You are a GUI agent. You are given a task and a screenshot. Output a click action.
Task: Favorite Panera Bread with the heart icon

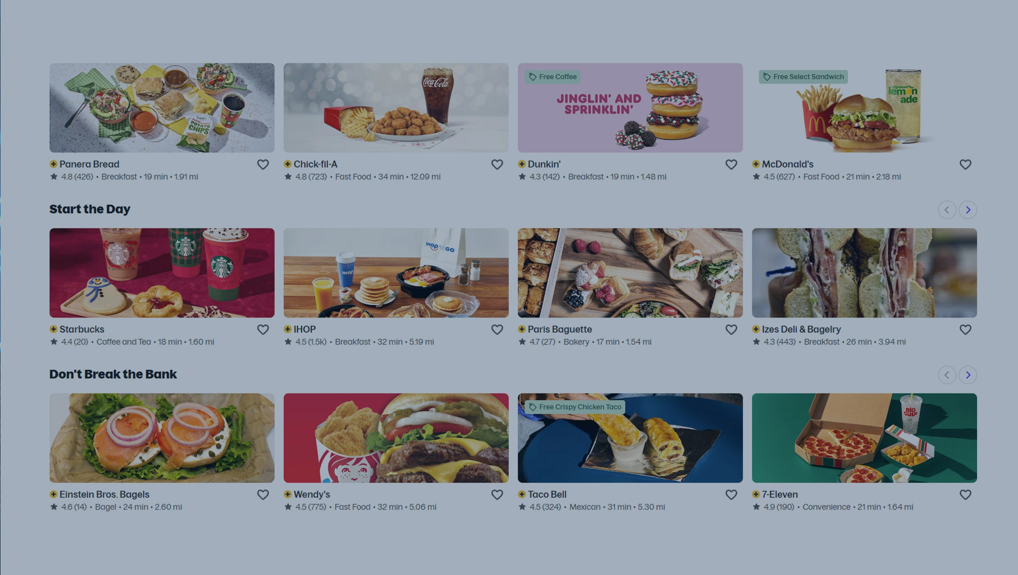click(263, 164)
